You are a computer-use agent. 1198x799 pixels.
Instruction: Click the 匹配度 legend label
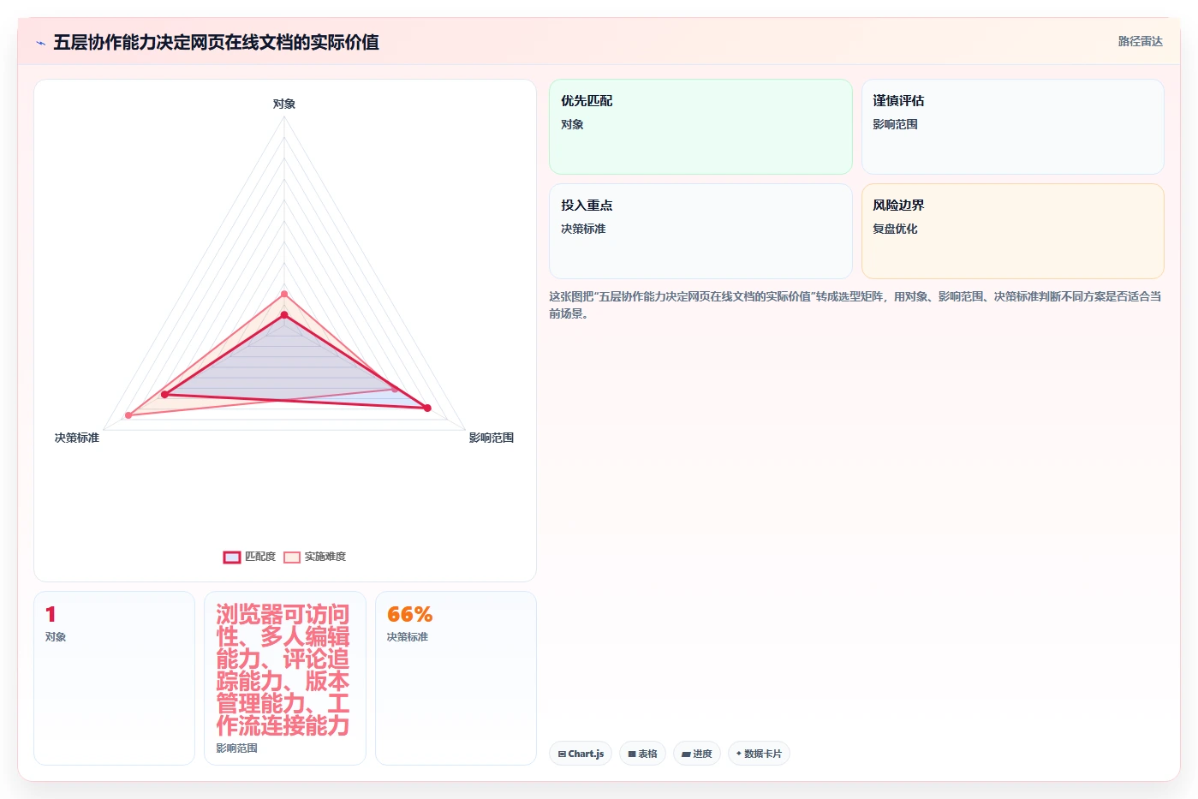click(260, 557)
